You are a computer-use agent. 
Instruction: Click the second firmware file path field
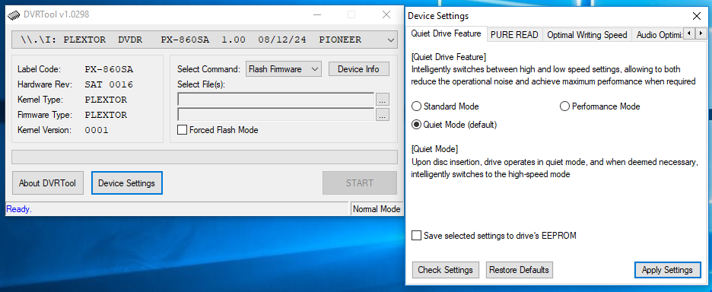(275, 114)
